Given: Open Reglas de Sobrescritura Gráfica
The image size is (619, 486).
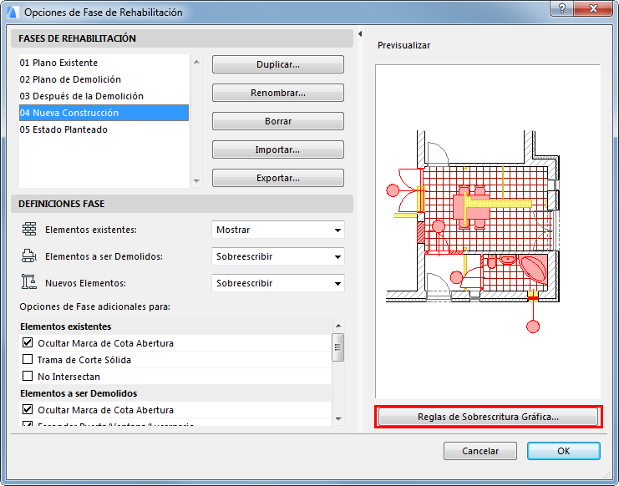Looking at the screenshot, I should [x=488, y=417].
